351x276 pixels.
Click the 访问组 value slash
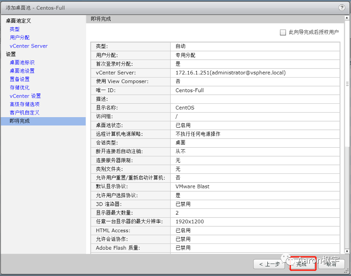pyautogui.click(x=177, y=117)
